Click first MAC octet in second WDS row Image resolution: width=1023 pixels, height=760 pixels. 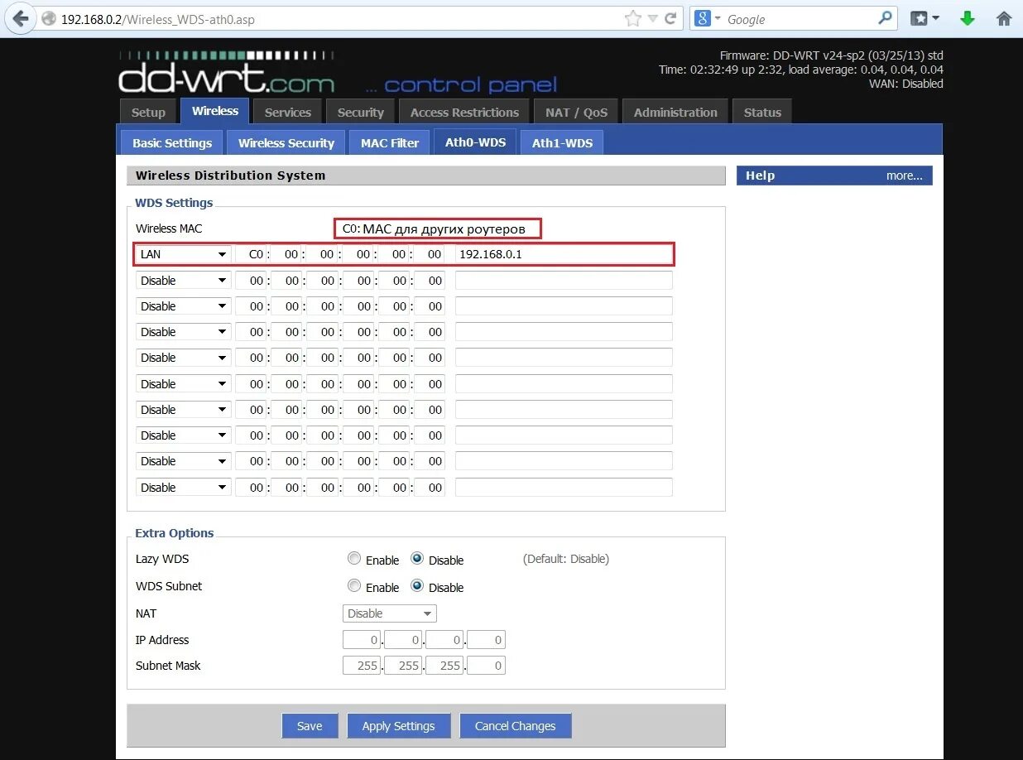coord(251,281)
